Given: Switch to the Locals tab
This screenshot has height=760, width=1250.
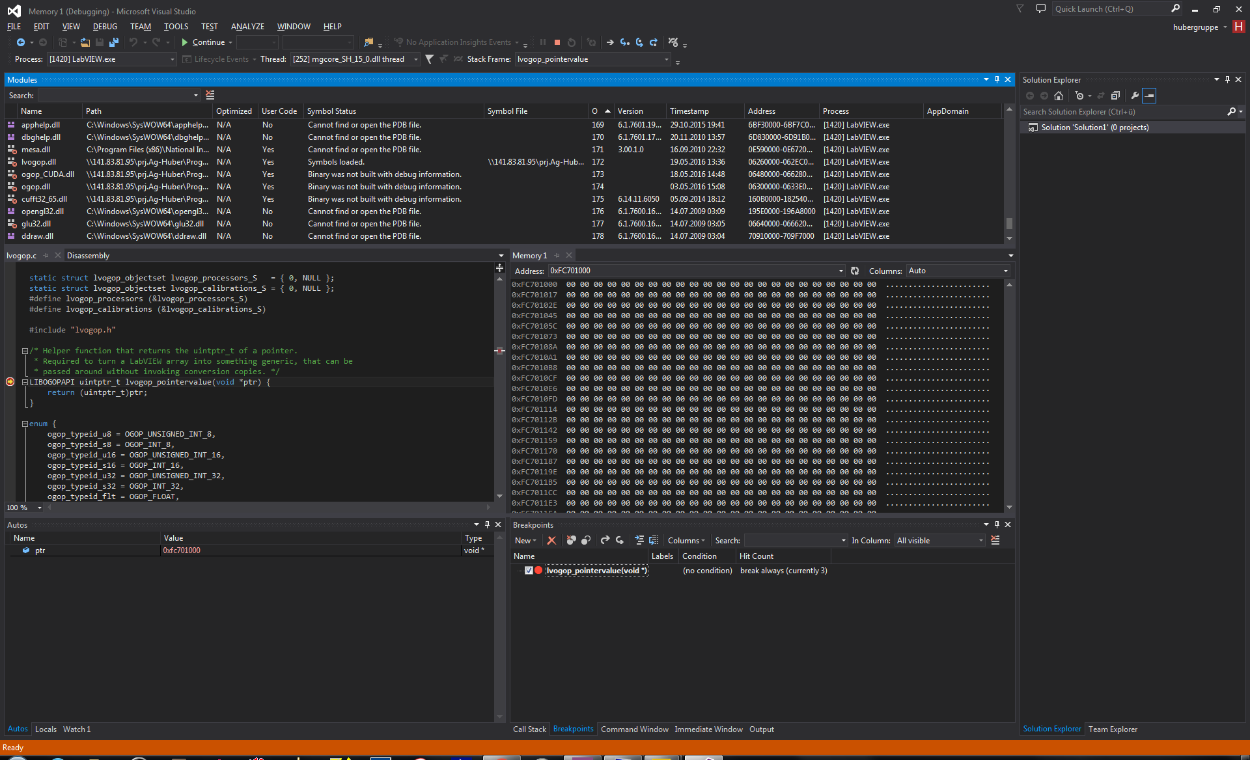Looking at the screenshot, I should pos(46,729).
